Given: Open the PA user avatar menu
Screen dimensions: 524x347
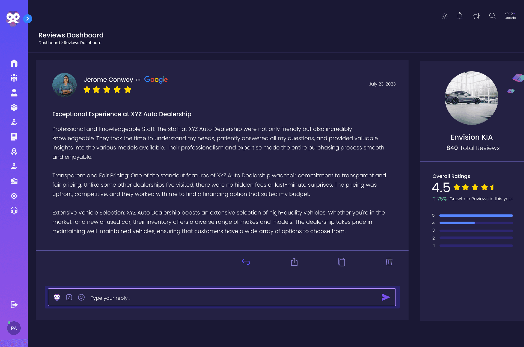Looking at the screenshot, I should (14, 328).
